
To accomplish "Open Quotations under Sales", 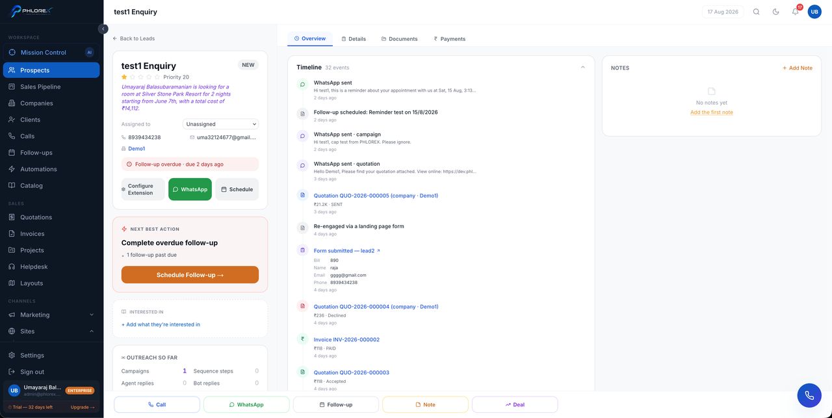I will (x=51, y=217).
